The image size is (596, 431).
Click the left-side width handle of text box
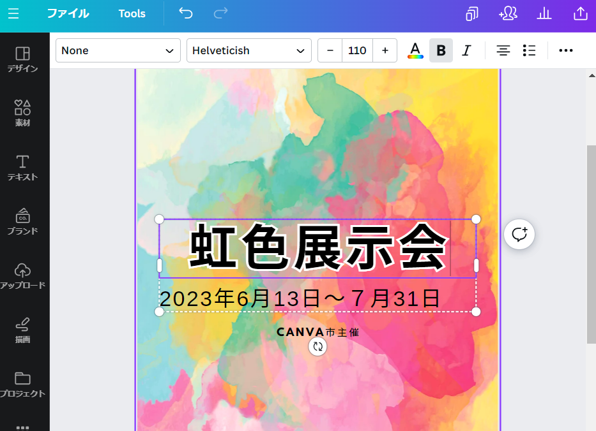point(160,265)
